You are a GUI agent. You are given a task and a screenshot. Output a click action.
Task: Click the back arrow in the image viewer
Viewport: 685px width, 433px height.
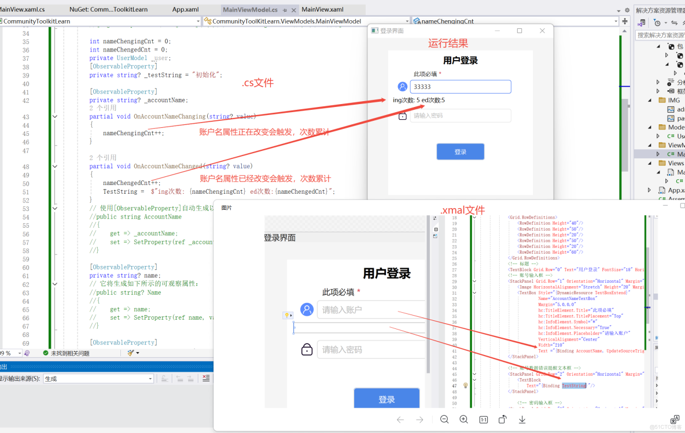[400, 419]
